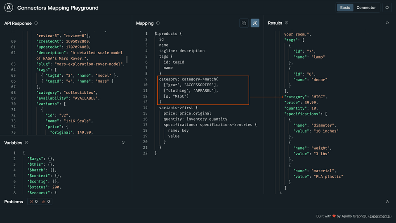
Task: Switch to Connector mode
Action: pos(366,8)
